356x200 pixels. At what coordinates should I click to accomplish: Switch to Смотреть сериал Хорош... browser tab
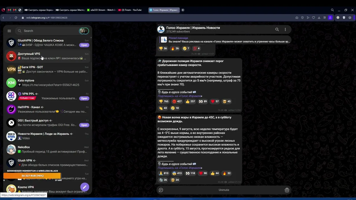pyautogui.click(x=39, y=10)
